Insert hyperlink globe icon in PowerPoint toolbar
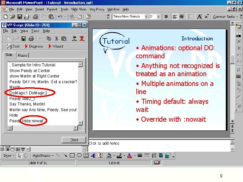The image size is (243, 182). 72,17
